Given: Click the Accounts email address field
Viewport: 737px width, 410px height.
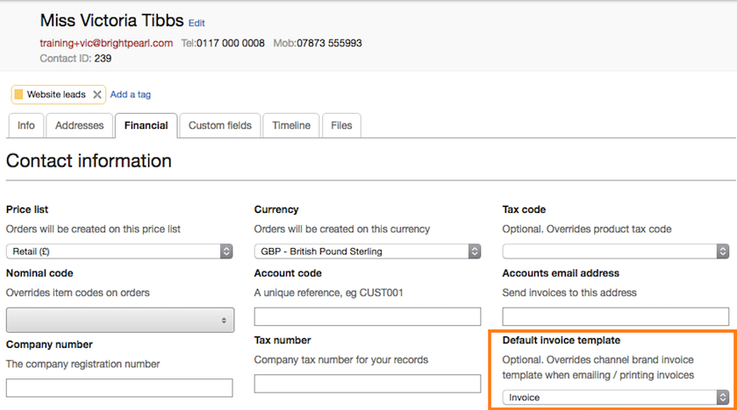Looking at the screenshot, I should pyautogui.click(x=616, y=316).
